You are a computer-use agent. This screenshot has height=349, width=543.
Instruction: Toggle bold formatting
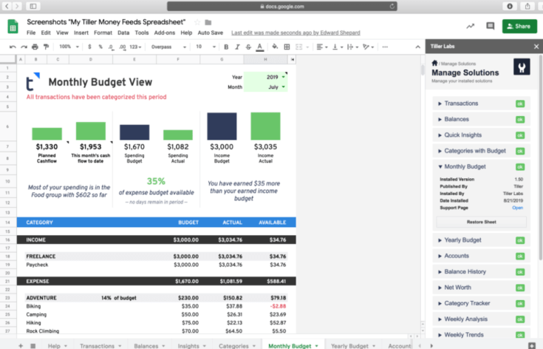226,47
